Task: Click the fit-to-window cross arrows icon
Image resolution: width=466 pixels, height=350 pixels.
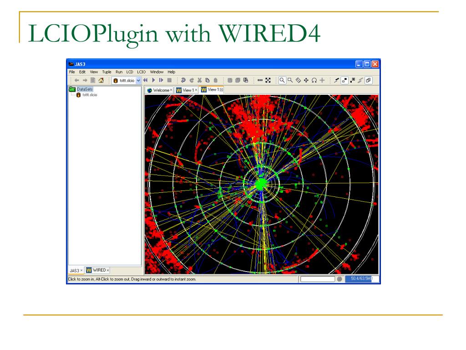Action: tap(268, 80)
